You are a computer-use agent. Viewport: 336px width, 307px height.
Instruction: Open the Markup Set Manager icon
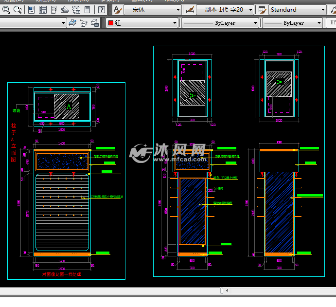[x=76, y=10]
